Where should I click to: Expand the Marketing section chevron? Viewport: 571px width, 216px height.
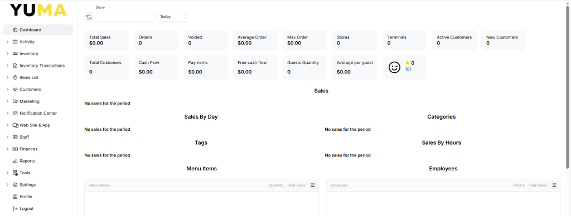pos(8,101)
